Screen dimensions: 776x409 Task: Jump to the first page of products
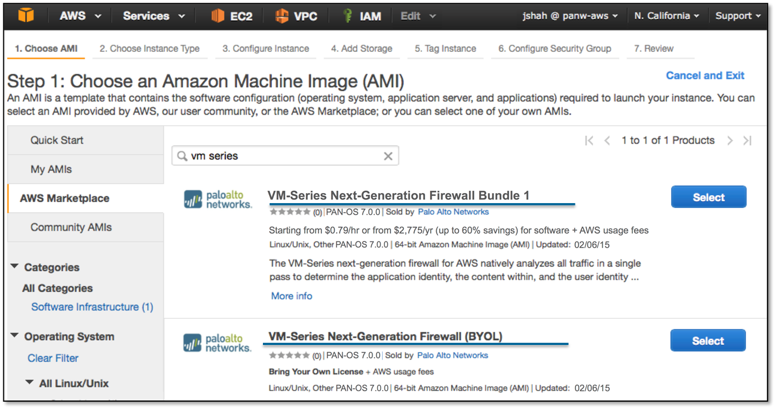click(x=589, y=141)
